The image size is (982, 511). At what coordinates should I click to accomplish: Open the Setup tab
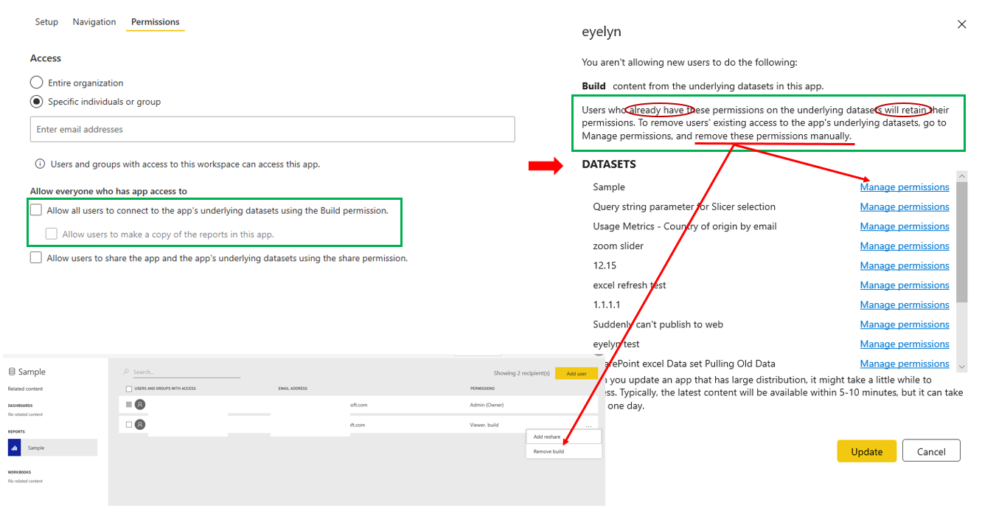coord(46,22)
